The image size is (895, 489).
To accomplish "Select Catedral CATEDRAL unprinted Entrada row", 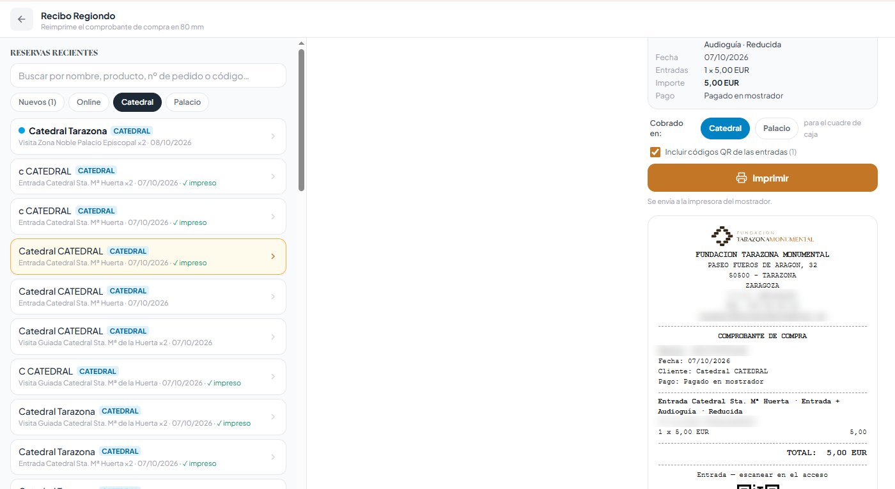I will pyautogui.click(x=148, y=297).
